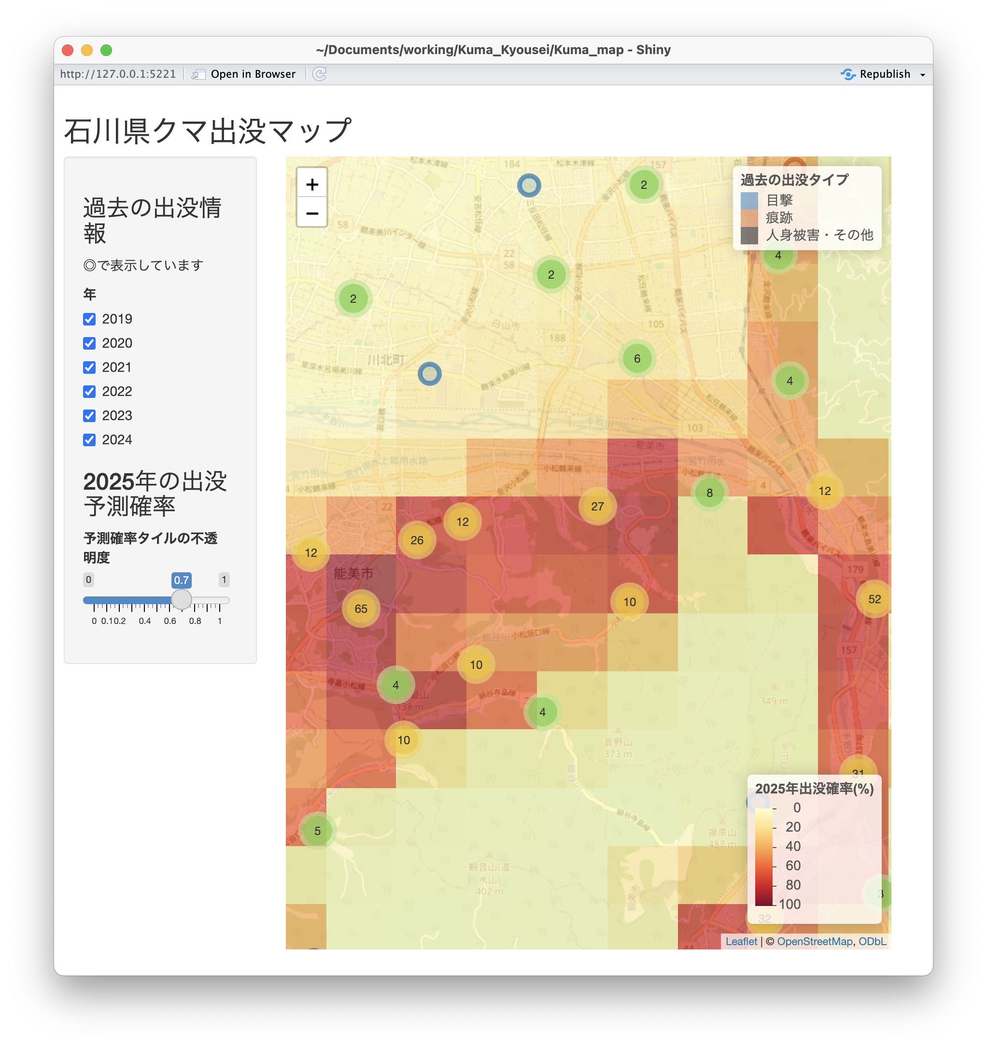Open cluster 12 just right of cluster 8
987x1047 pixels.
pyautogui.click(x=824, y=491)
